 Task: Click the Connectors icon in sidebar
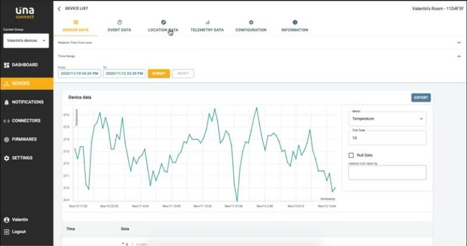coord(7,121)
